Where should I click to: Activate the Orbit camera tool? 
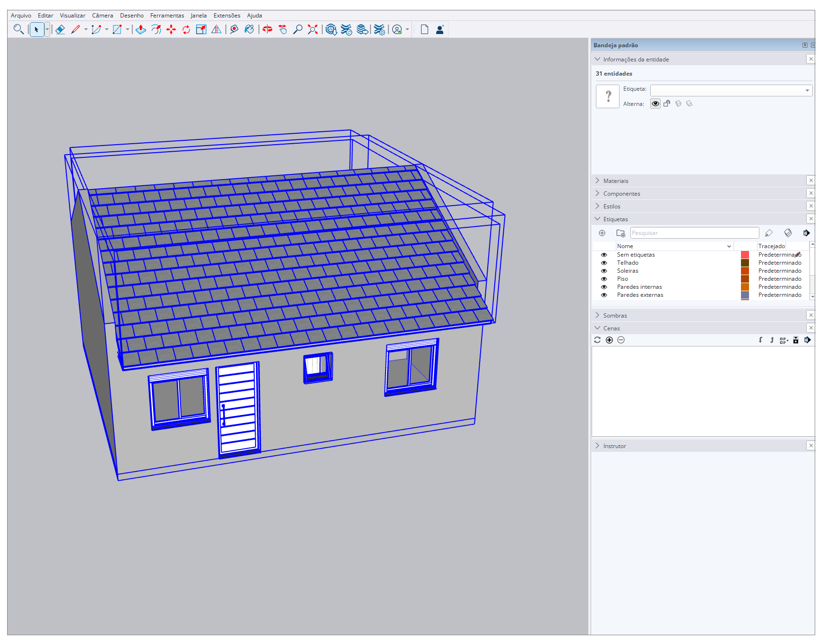267,30
